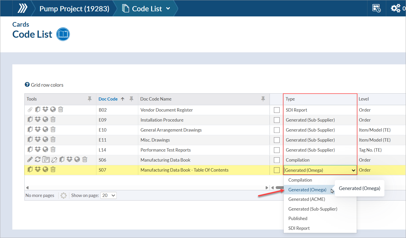
Task: Click the trash icon in B02 row
Action: click(x=61, y=110)
